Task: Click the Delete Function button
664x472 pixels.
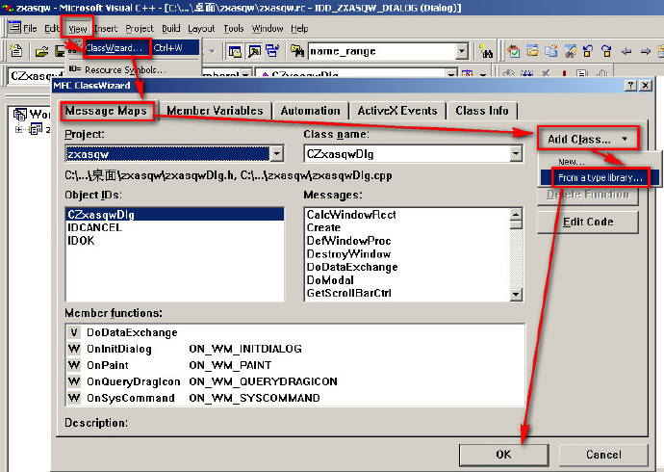Action: [588, 195]
